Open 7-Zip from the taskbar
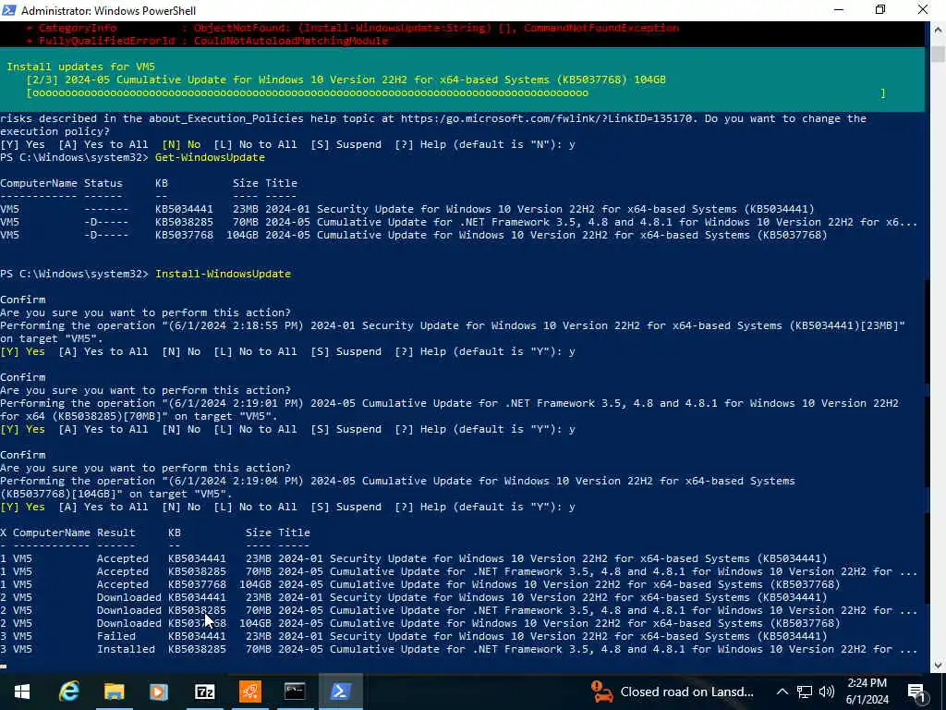The width and height of the screenshot is (946, 710). point(204,692)
